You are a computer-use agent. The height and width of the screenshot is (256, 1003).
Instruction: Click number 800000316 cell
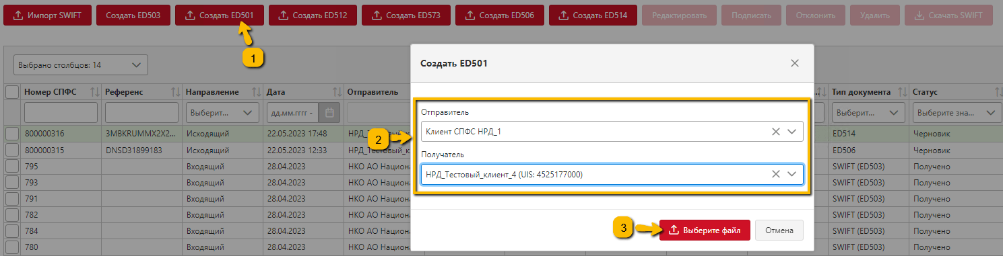[x=61, y=133]
